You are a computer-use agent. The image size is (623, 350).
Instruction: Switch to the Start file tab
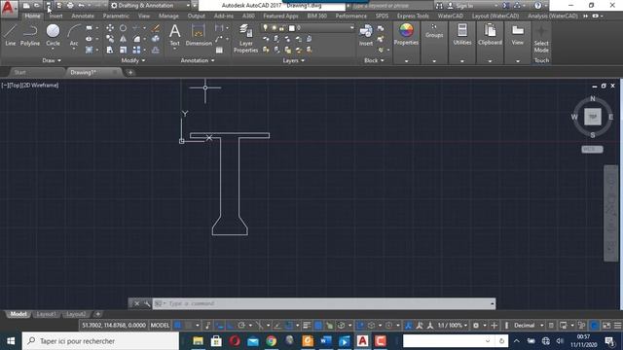(20, 72)
